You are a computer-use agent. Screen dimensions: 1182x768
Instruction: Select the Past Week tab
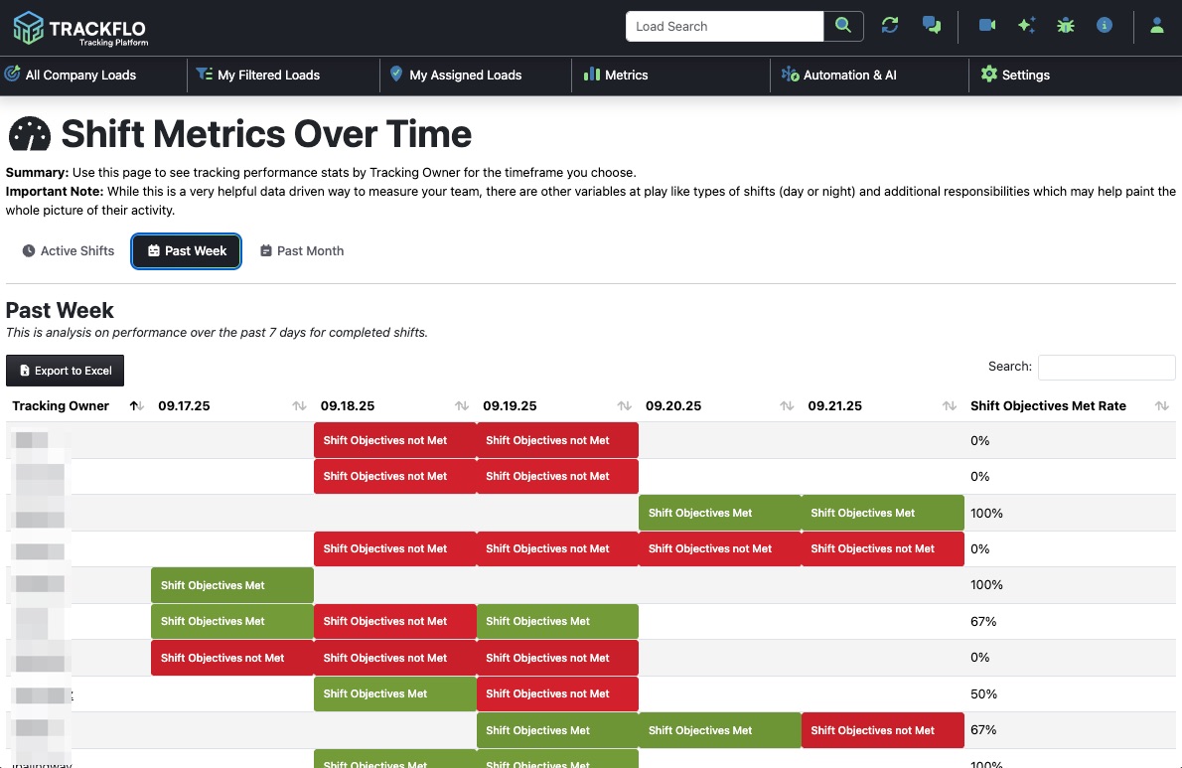coord(186,251)
